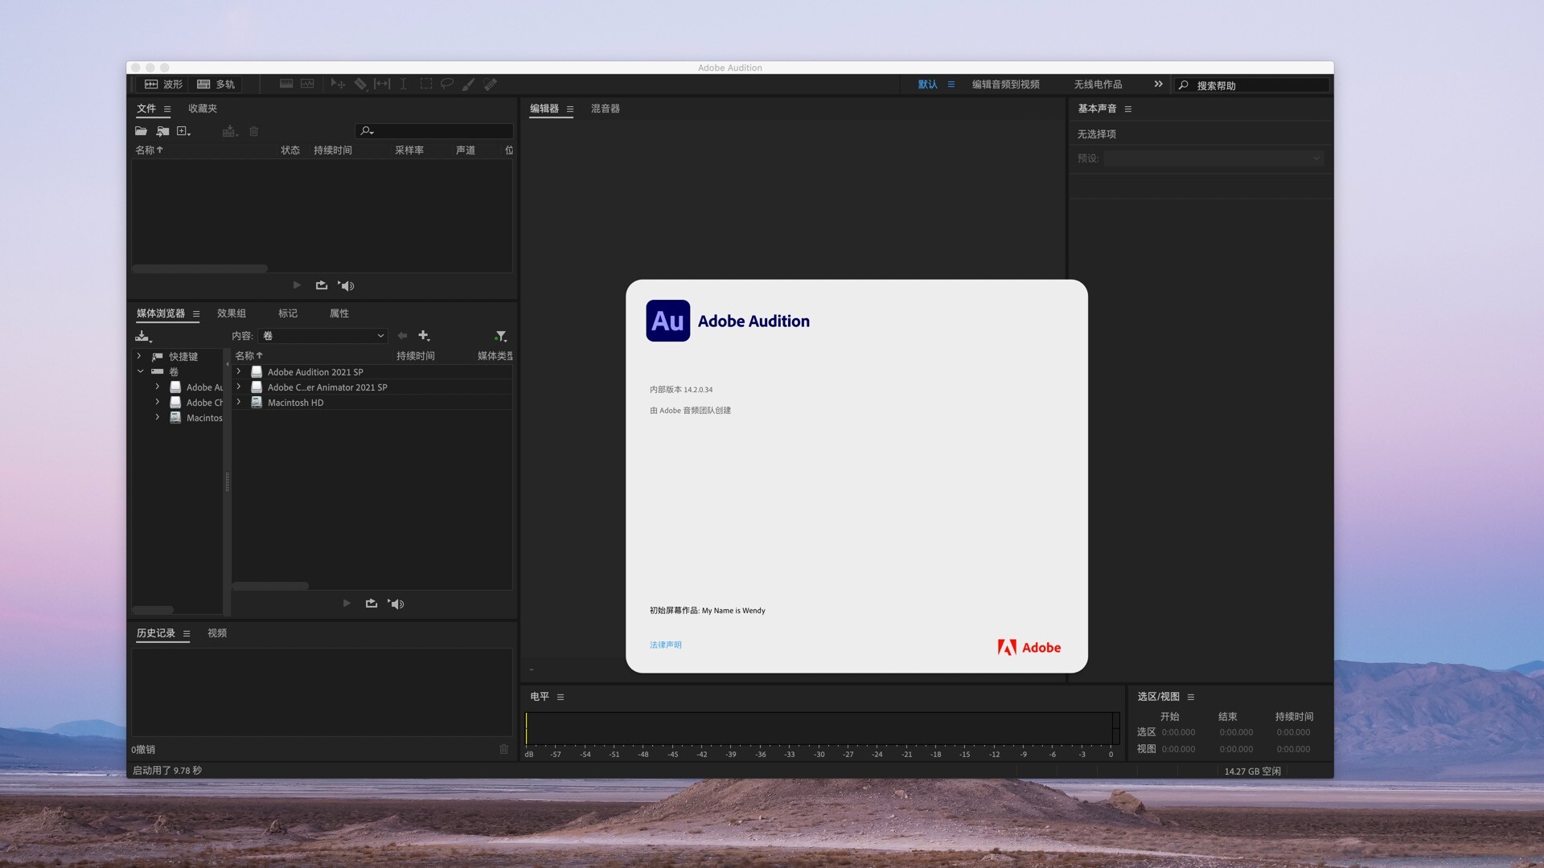Open the 历史记录 panel menu icon
Screen dimensions: 1544x868
tap(187, 634)
